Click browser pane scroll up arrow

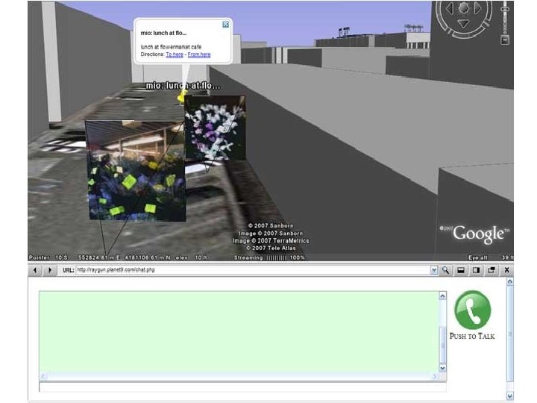click(509, 281)
